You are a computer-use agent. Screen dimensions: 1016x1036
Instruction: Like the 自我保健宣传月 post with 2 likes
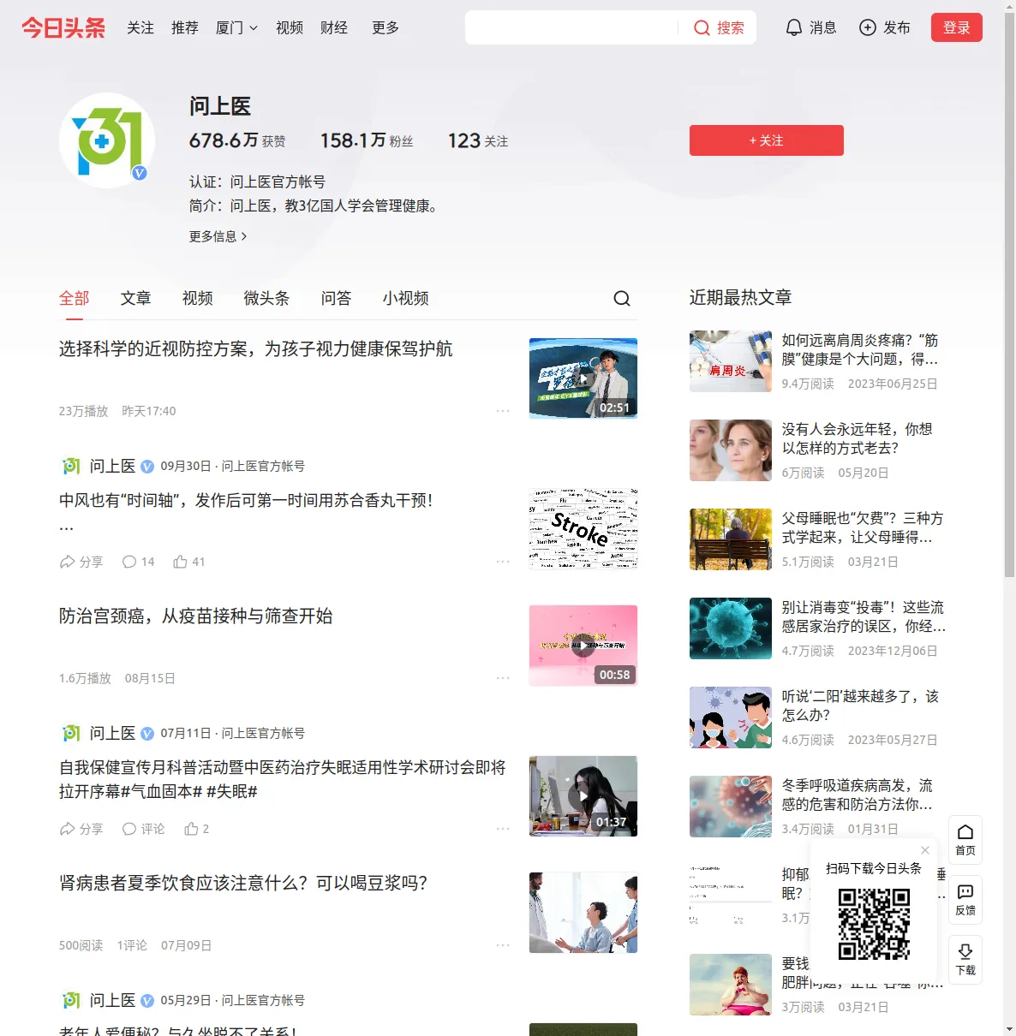196,829
